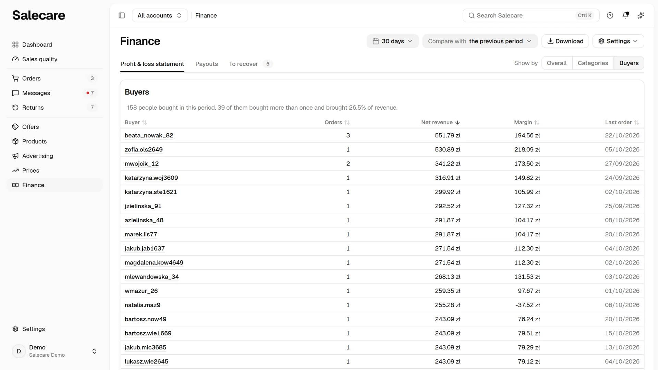
Task: Open Products in sidebar
Action: click(x=55, y=141)
